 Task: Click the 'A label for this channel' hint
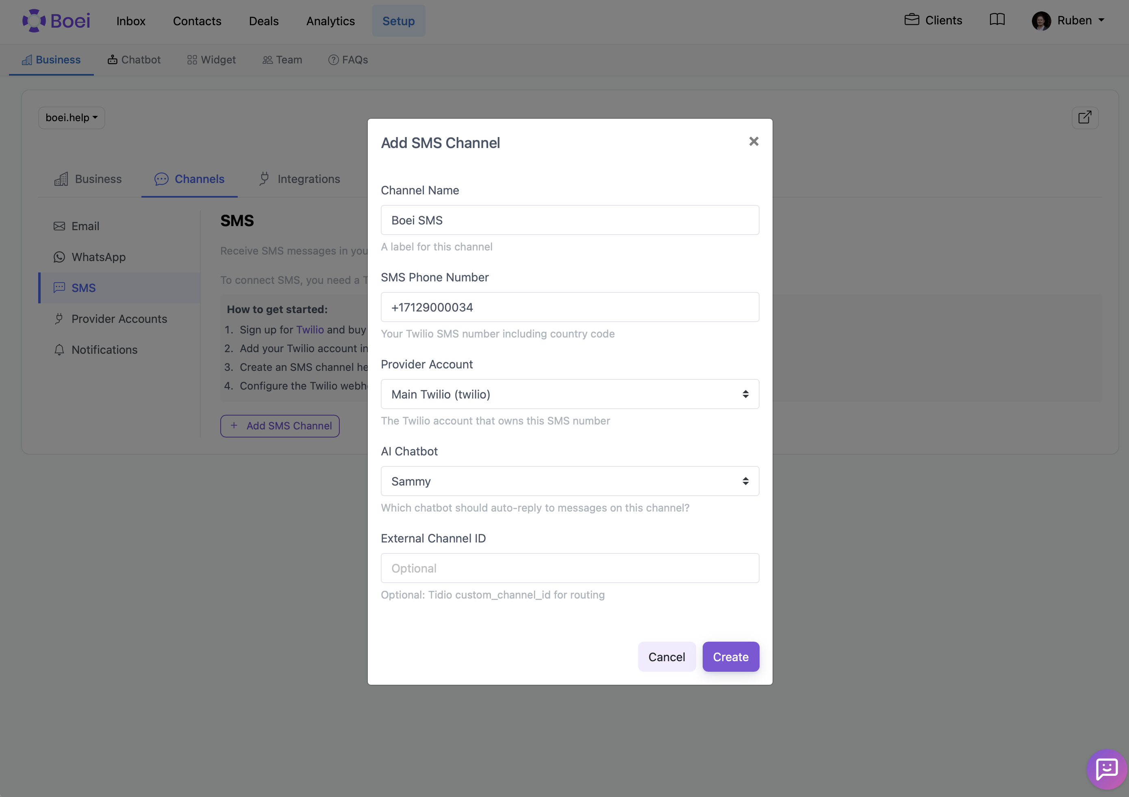click(x=436, y=247)
